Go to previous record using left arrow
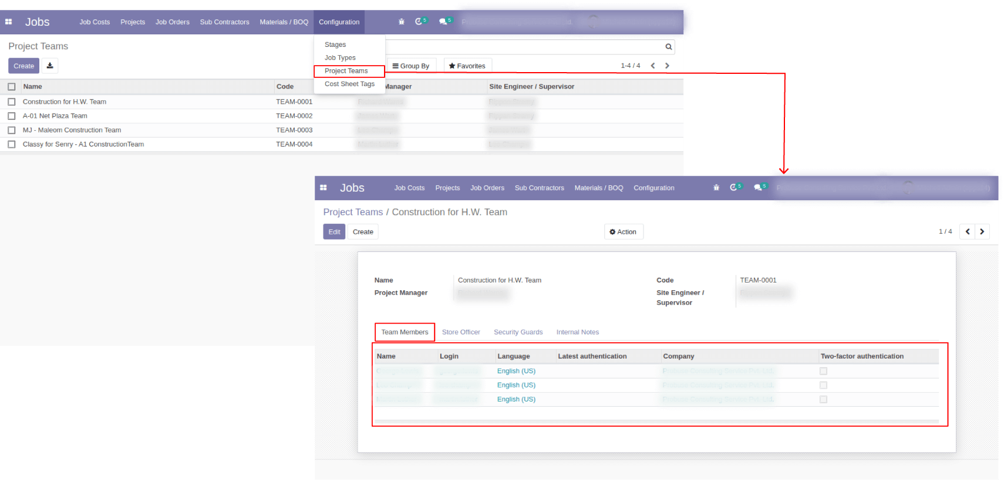 point(968,232)
